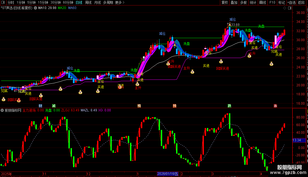Click the money bag icon below 见底 label

[3, 99]
